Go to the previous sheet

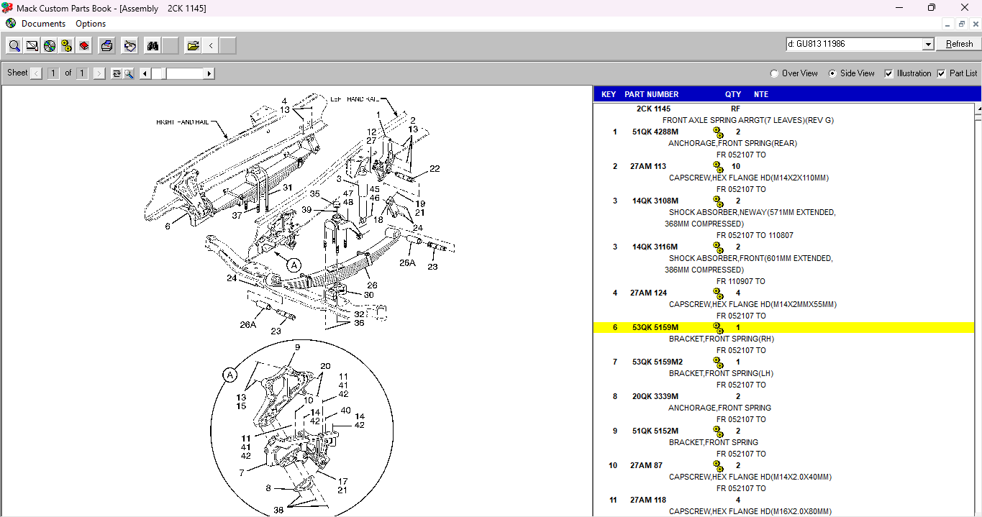coord(37,73)
